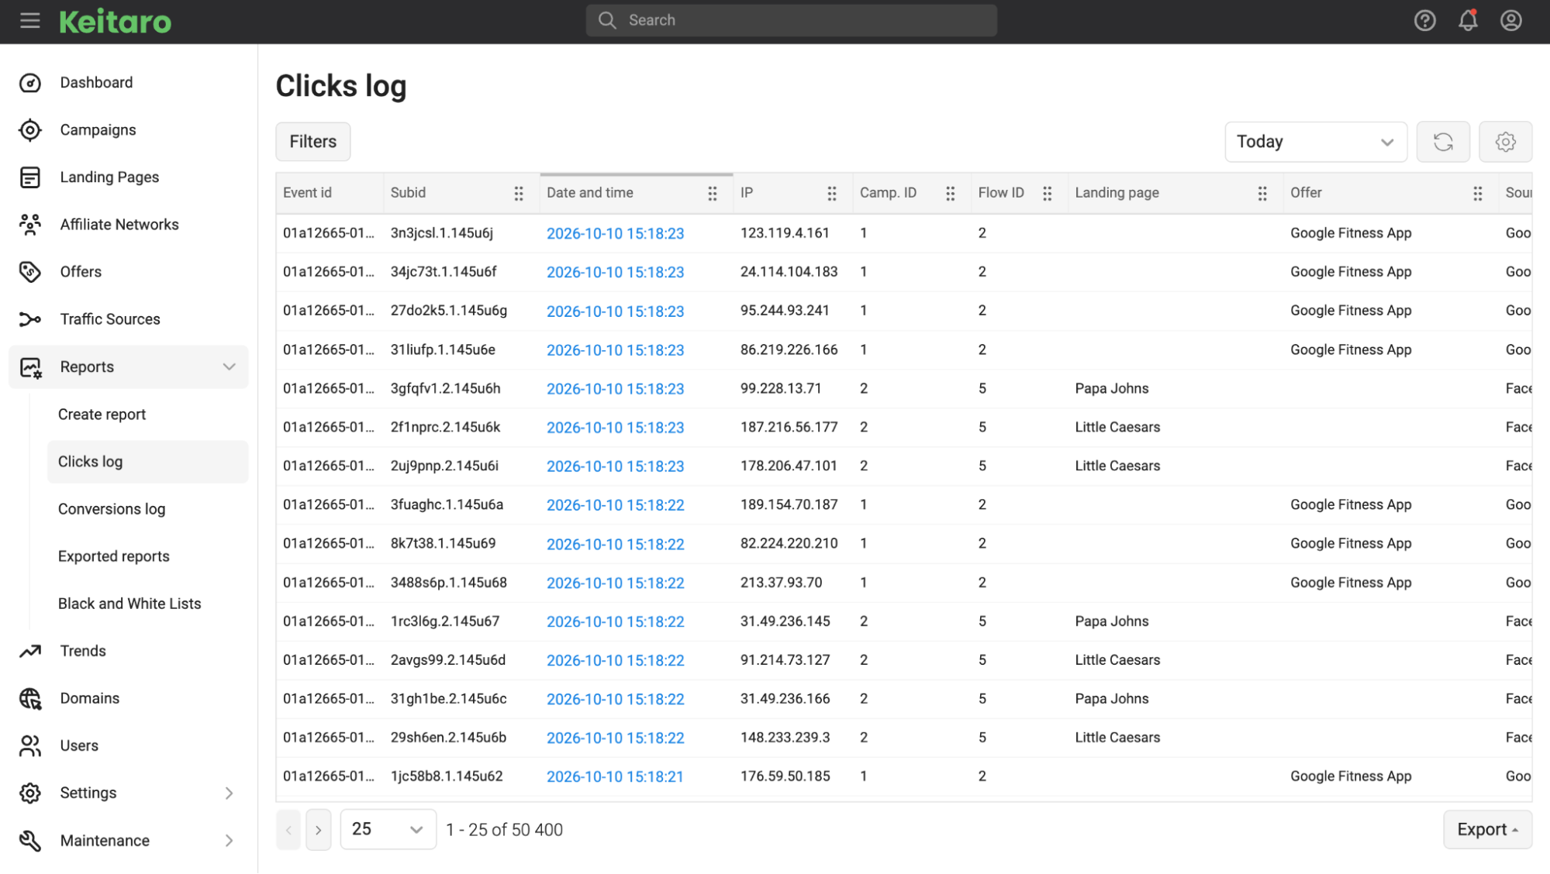Open the rows-per-page dropdown showing 25
This screenshot has width=1550, height=874.
(x=388, y=830)
